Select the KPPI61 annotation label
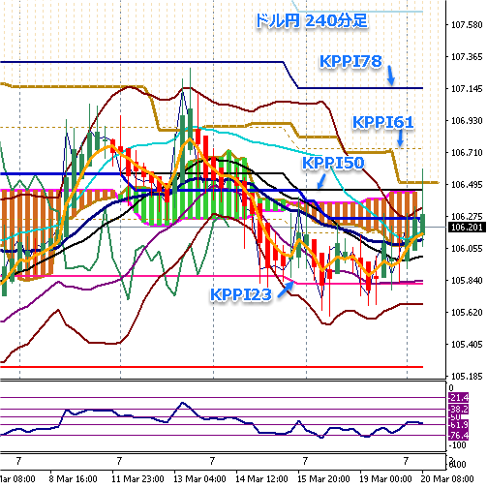The width and height of the screenshot is (487, 489). 382,122
